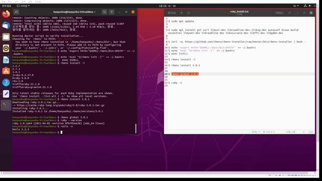Open the terminal hamburger menu
The image size is (322, 181).
click(112, 12)
